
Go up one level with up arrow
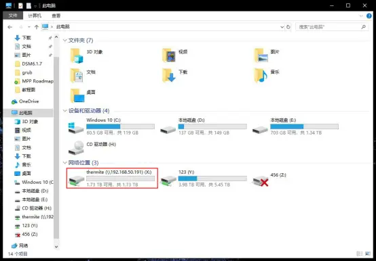(37, 27)
